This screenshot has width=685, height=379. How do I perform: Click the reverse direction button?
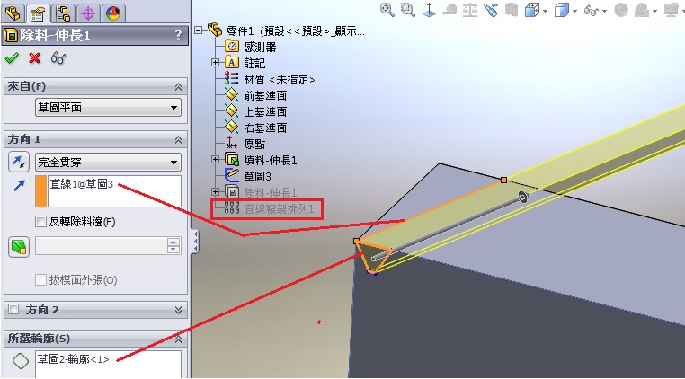(x=19, y=162)
